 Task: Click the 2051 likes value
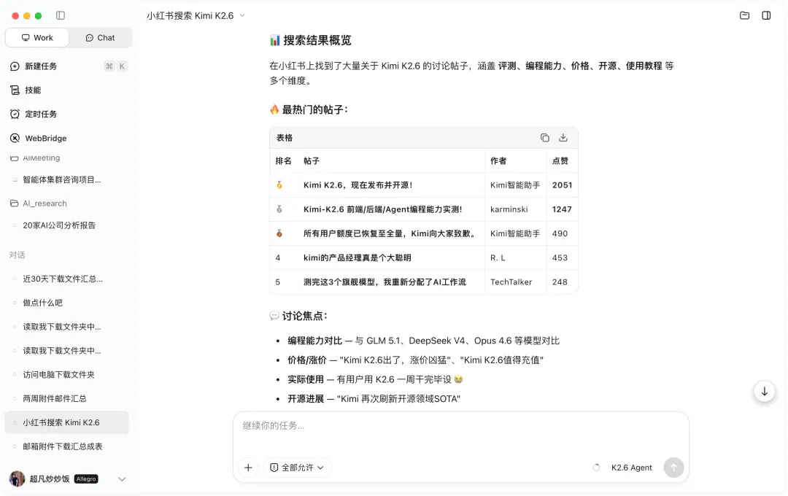(x=563, y=185)
